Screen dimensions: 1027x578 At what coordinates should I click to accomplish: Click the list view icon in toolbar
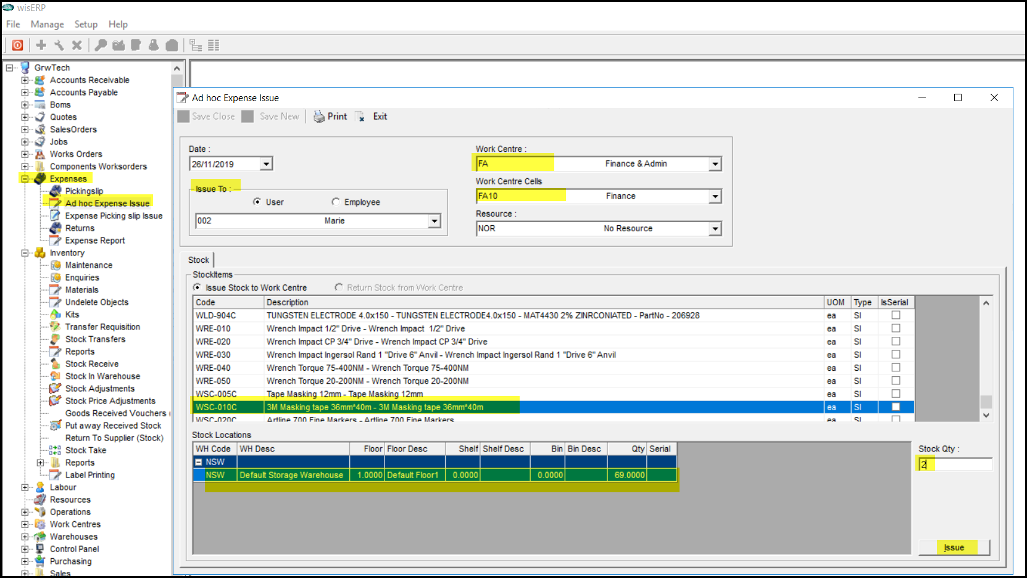pyautogui.click(x=214, y=45)
